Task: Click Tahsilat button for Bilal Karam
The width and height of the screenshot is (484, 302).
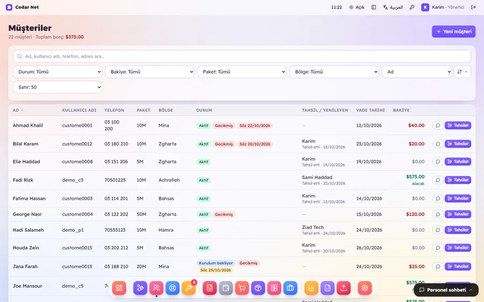Action: tap(458, 144)
